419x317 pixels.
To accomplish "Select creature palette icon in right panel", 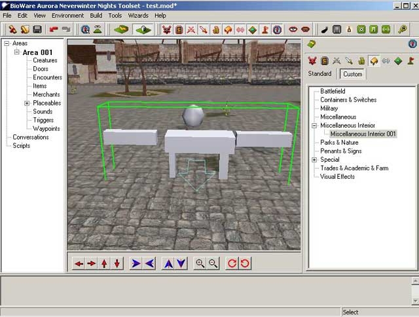I will coord(312,61).
